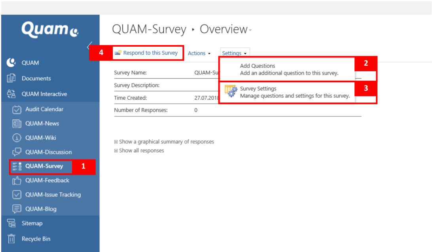The image size is (432, 252).
Task: Go to QUAM-Issue Tracking
Action: tap(53, 195)
